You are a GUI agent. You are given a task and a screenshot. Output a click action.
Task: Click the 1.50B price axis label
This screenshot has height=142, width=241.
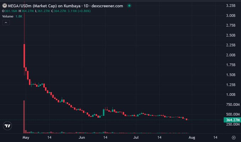click(x=231, y=75)
